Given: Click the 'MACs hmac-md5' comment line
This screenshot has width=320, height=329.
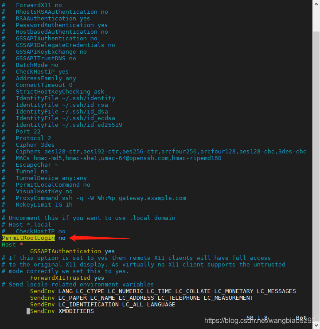Looking at the screenshot, I should click(x=112, y=158).
